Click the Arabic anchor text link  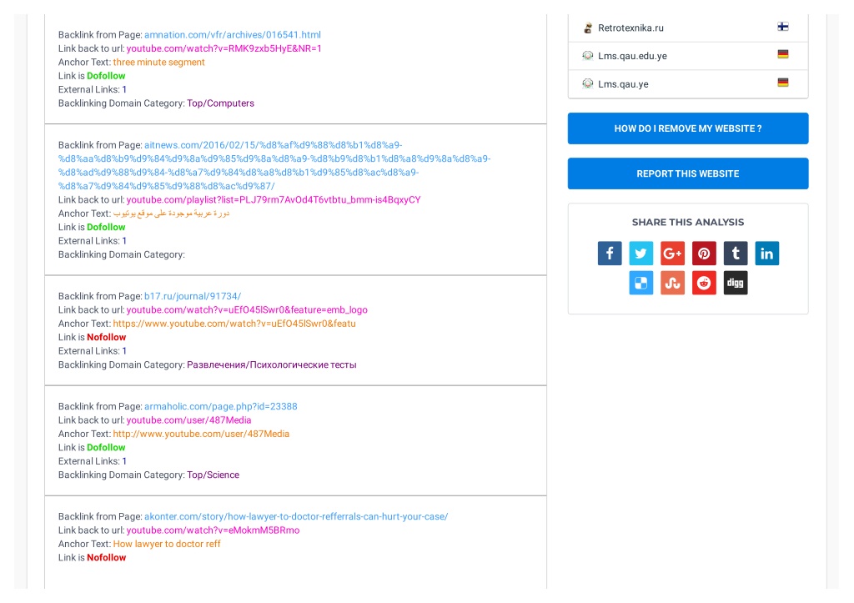pos(172,214)
